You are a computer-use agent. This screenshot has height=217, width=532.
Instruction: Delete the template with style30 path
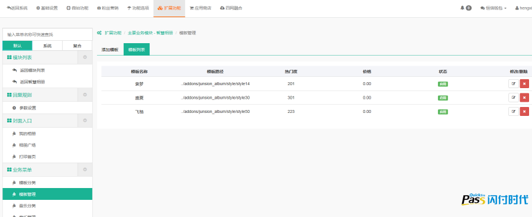tap(524, 98)
